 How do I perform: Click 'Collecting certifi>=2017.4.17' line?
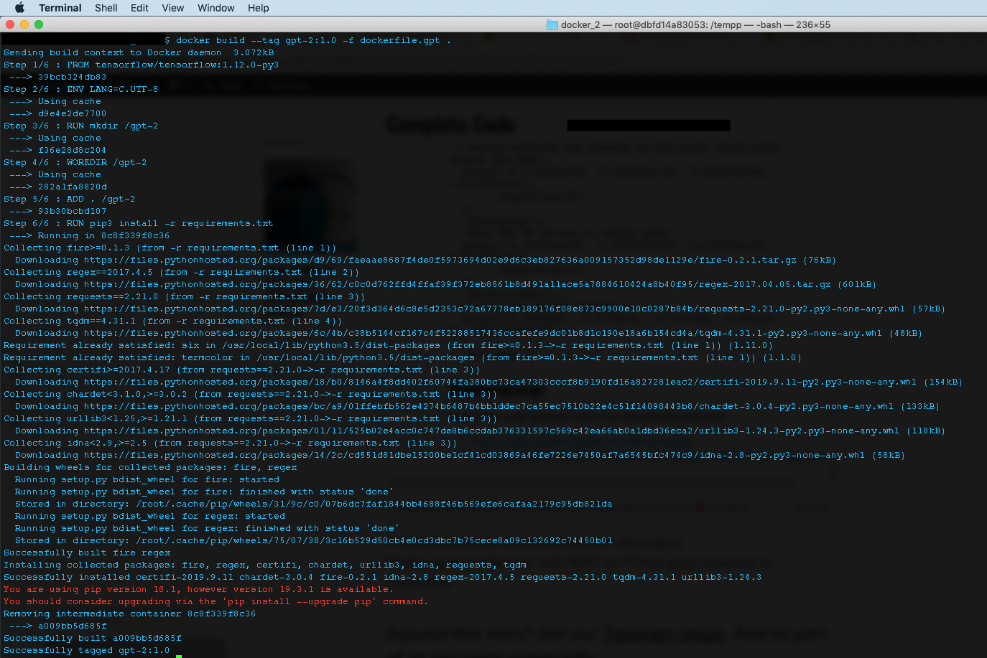point(241,370)
